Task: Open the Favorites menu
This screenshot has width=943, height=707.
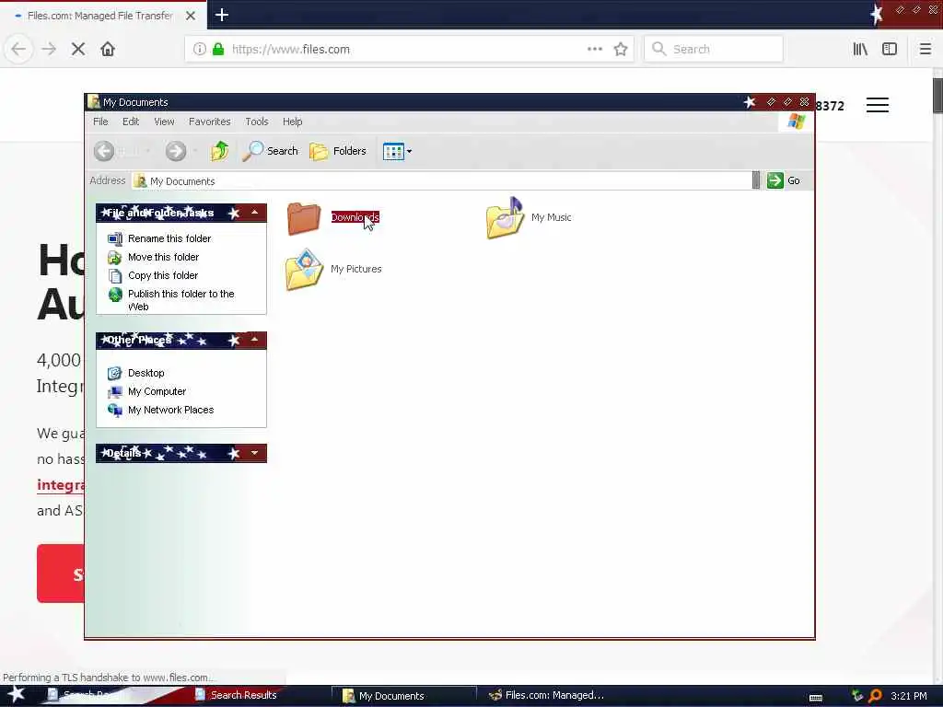Action: tap(209, 122)
